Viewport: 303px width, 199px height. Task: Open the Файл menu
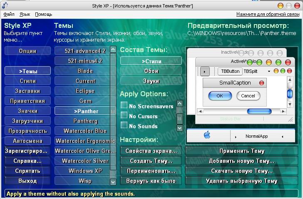pos(9,14)
